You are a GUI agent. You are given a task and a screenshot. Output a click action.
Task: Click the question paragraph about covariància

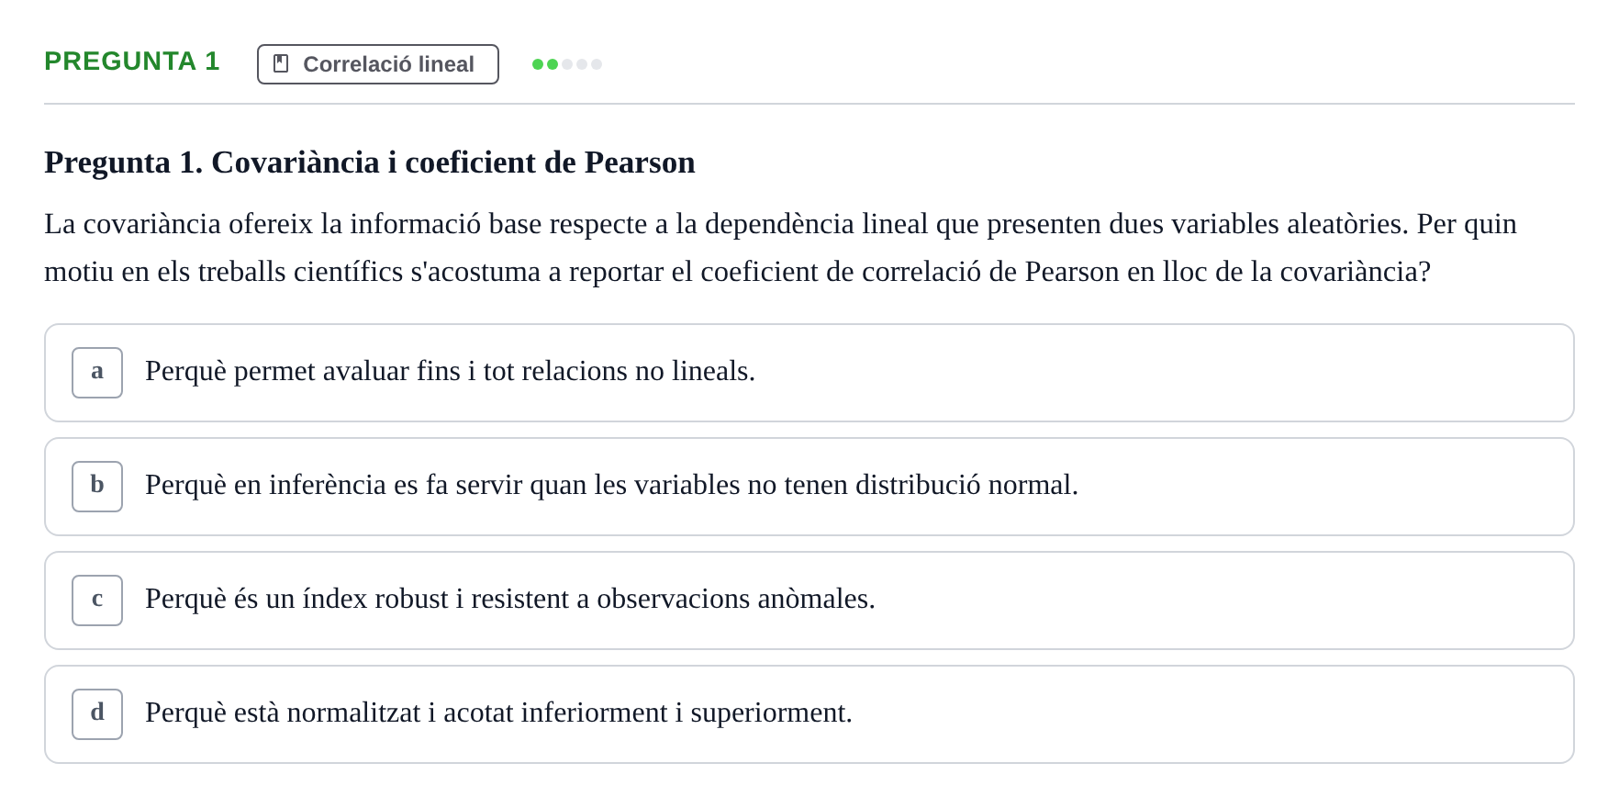pos(780,248)
